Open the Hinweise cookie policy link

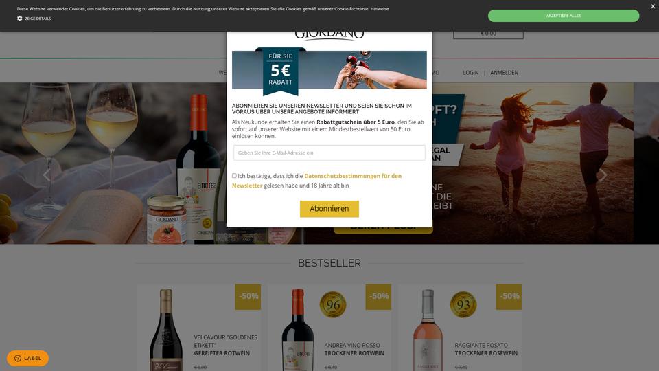point(379,9)
